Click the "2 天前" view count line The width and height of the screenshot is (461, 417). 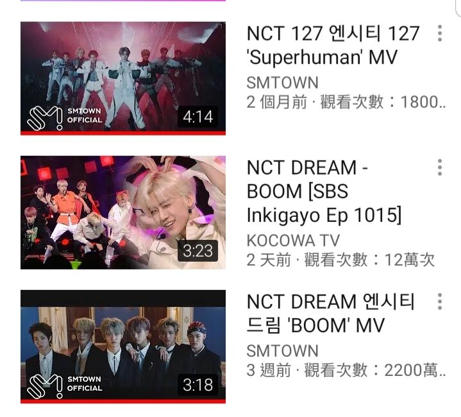[x=340, y=260]
